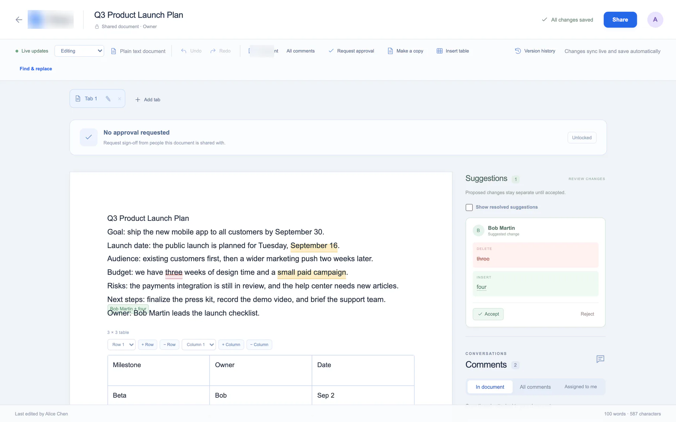Go back using the left arrow icon

[19, 20]
